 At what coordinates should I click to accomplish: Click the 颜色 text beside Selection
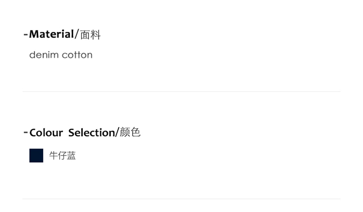click(130, 132)
